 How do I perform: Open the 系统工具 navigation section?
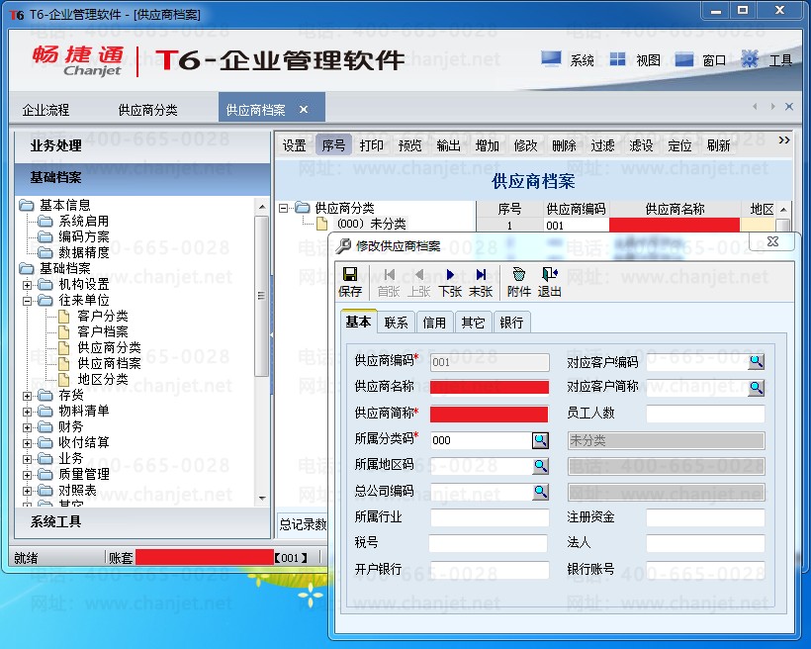click(x=142, y=521)
